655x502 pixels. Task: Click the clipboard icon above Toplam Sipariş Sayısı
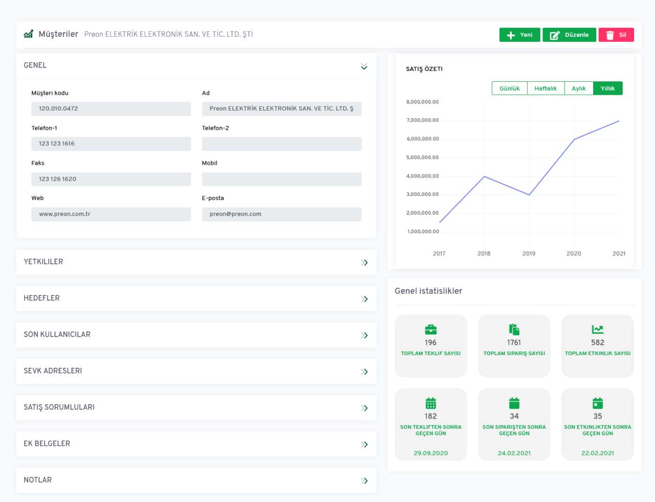[514, 330]
